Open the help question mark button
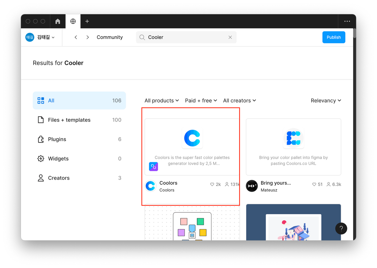 pyautogui.click(x=341, y=229)
